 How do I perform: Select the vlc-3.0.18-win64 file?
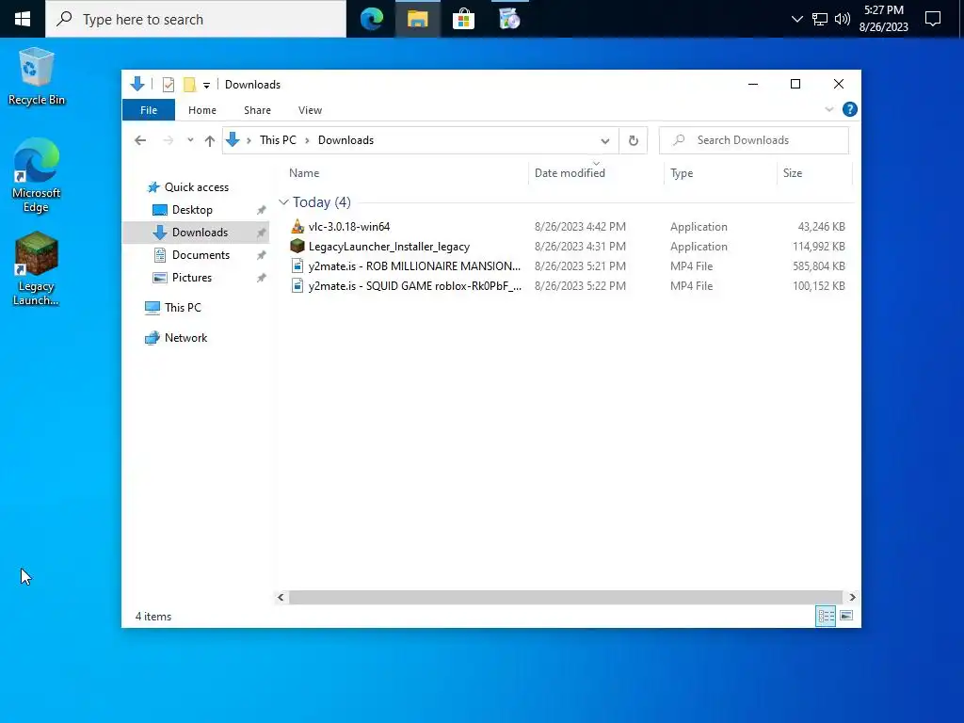pyautogui.click(x=349, y=227)
